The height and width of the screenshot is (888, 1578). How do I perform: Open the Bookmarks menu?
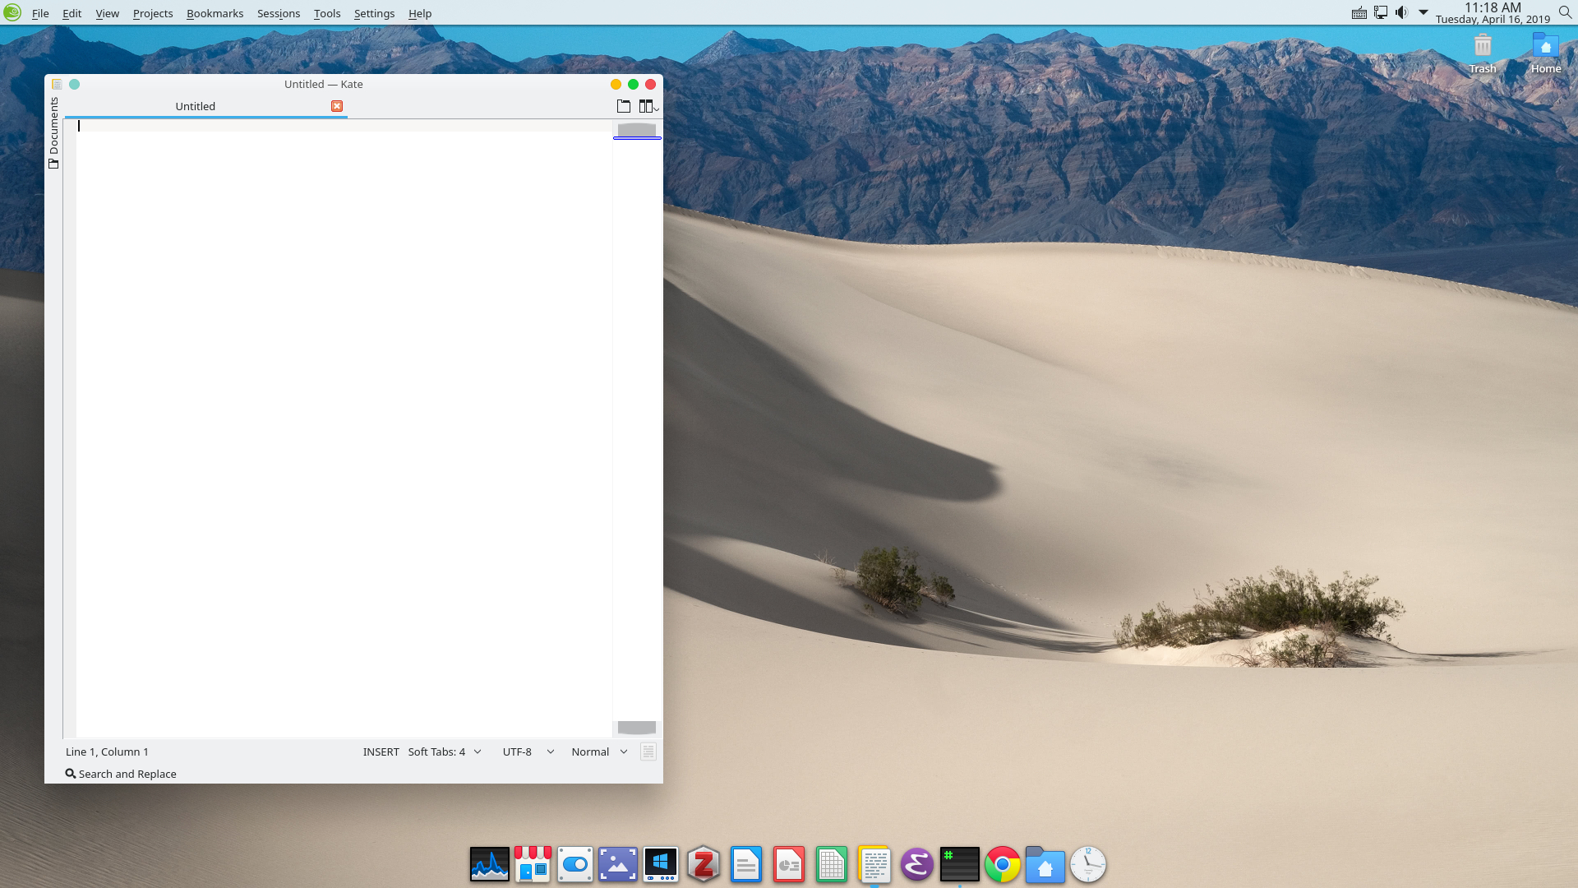point(215,13)
